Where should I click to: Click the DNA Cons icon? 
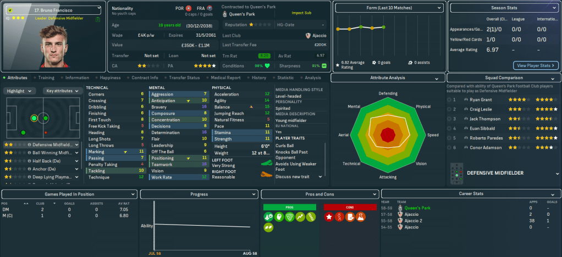point(340,217)
